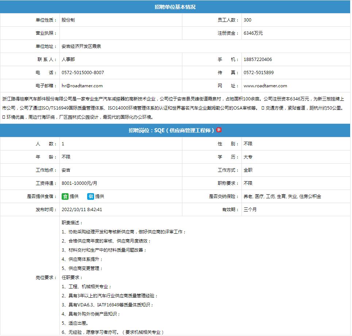Screen dimensions: 352x336
Task: Click the line 无经验，愿意学习者亦可
Action: [x=113, y=332]
